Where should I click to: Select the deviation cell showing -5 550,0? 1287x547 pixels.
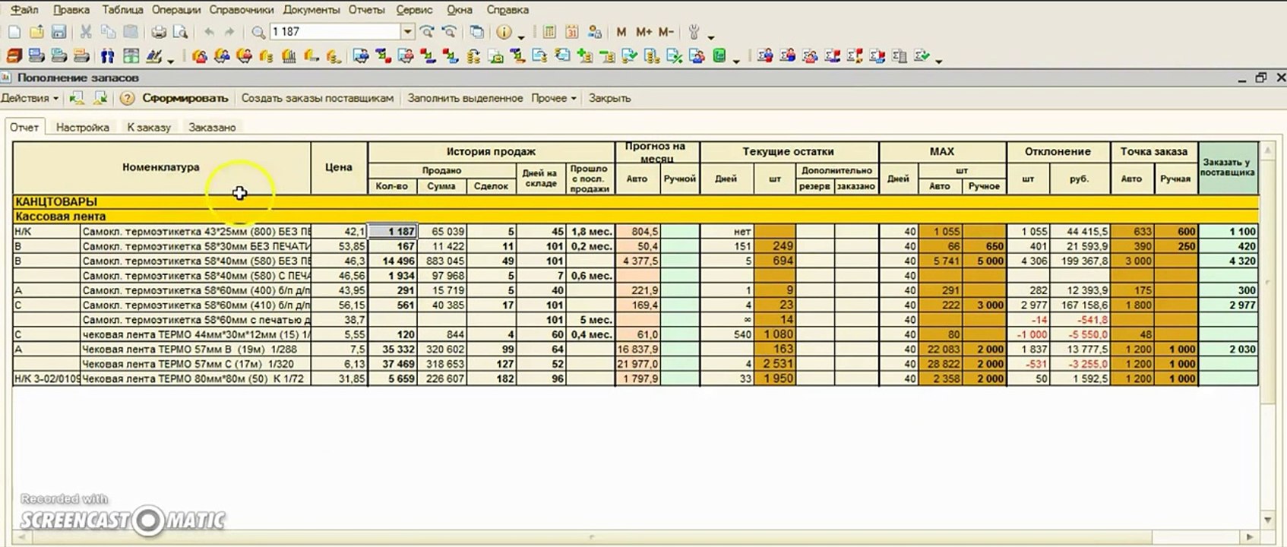[x=1080, y=335]
